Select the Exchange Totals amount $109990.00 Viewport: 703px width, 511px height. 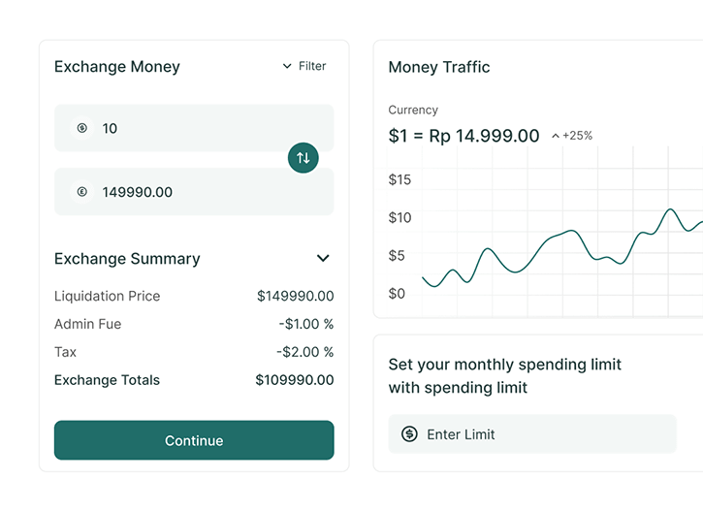[294, 380]
